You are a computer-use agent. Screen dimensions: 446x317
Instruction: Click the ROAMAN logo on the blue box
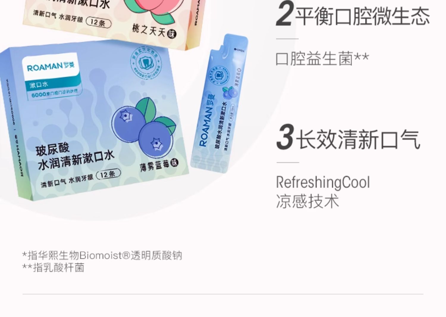(51, 66)
